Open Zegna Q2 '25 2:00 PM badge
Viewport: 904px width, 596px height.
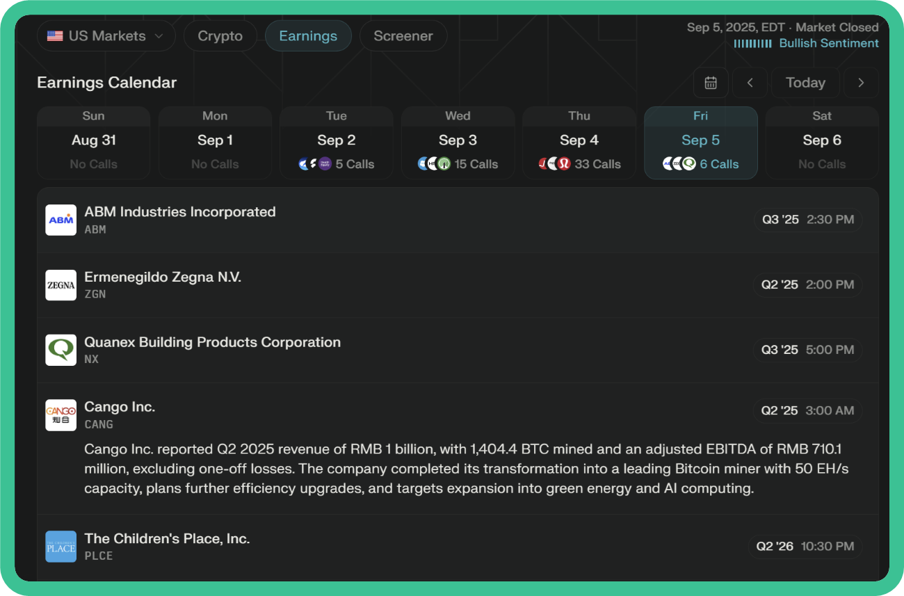[808, 284]
